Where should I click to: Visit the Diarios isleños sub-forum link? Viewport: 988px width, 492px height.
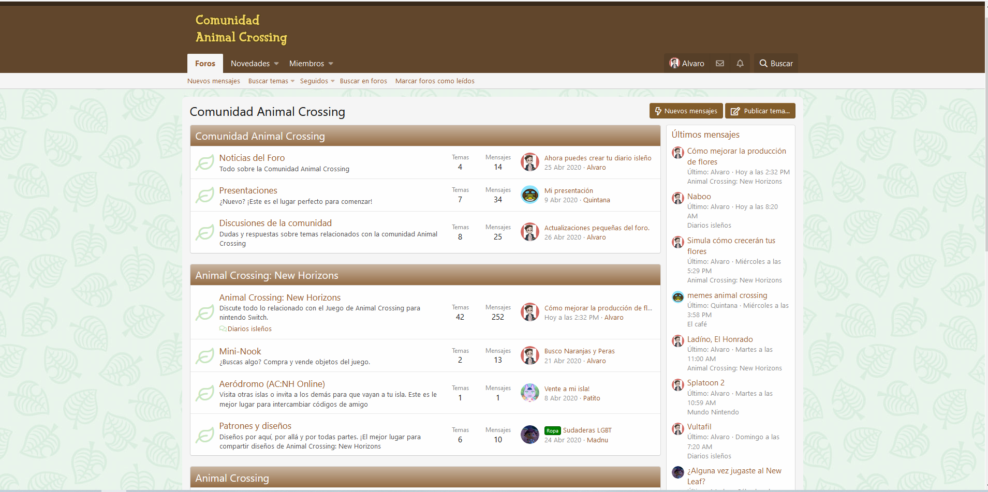click(249, 329)
